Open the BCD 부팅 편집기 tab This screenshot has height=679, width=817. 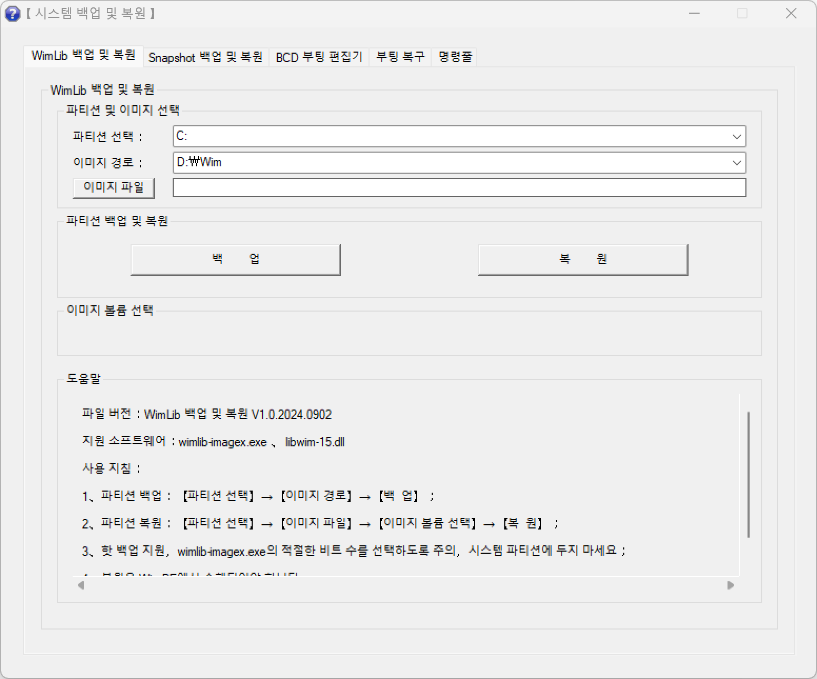click(319, 57)
